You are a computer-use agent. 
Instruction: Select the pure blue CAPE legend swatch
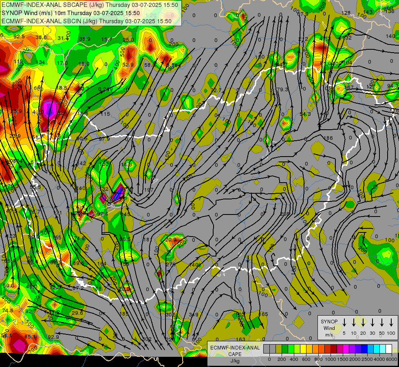[364, 349]
